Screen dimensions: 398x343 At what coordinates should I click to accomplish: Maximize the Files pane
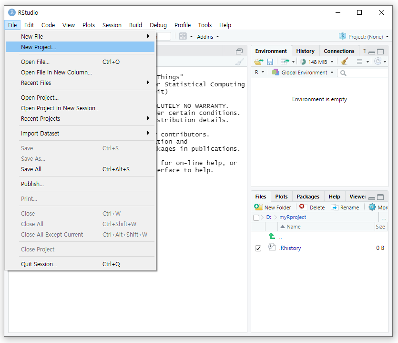click(x=380, y=197)
